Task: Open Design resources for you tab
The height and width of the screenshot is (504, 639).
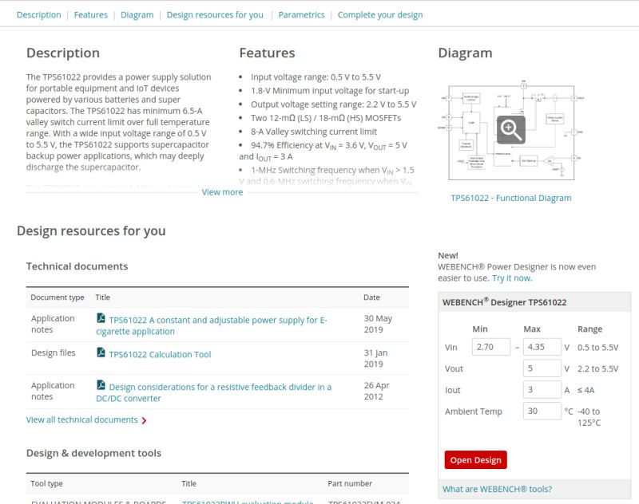Action: pos(215,15)
